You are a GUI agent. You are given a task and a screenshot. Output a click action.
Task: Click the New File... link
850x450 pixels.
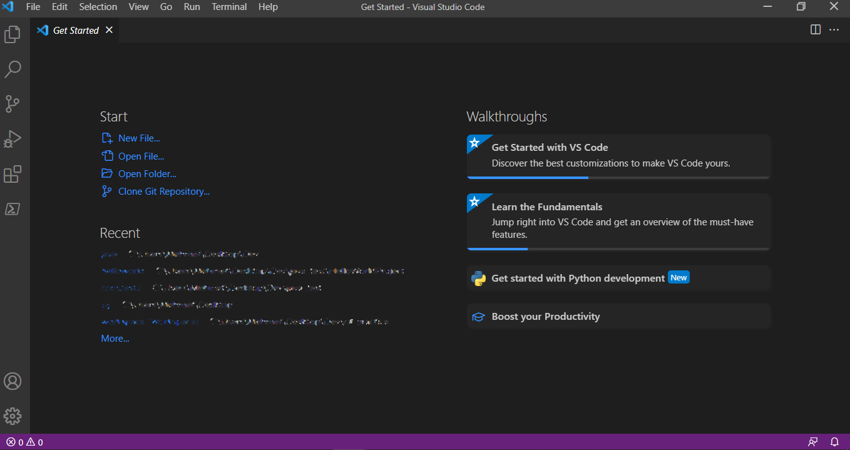(x=139, y=138)
